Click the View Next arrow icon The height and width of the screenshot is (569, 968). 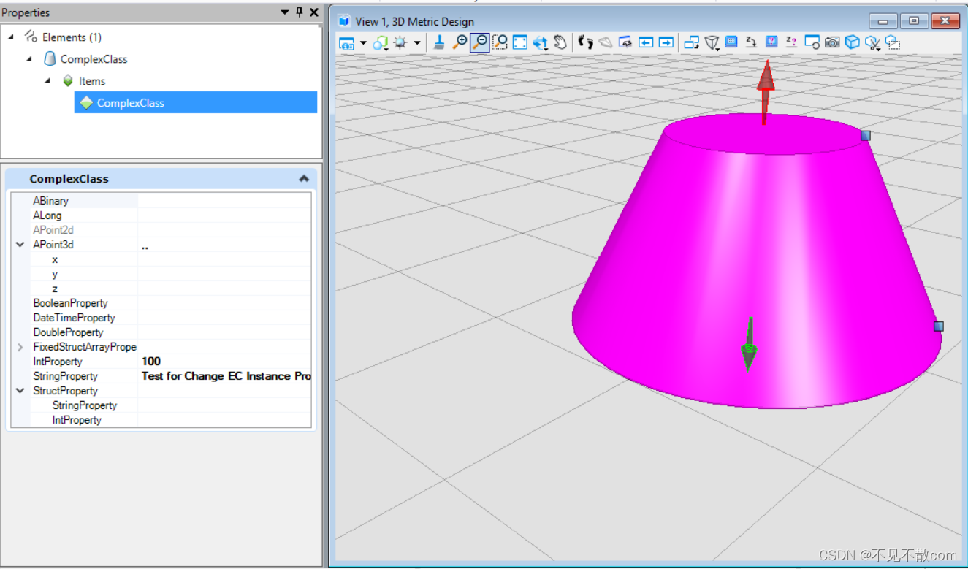666,42
